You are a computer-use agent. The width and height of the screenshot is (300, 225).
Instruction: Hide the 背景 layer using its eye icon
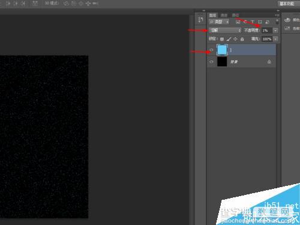coord(211,61)
